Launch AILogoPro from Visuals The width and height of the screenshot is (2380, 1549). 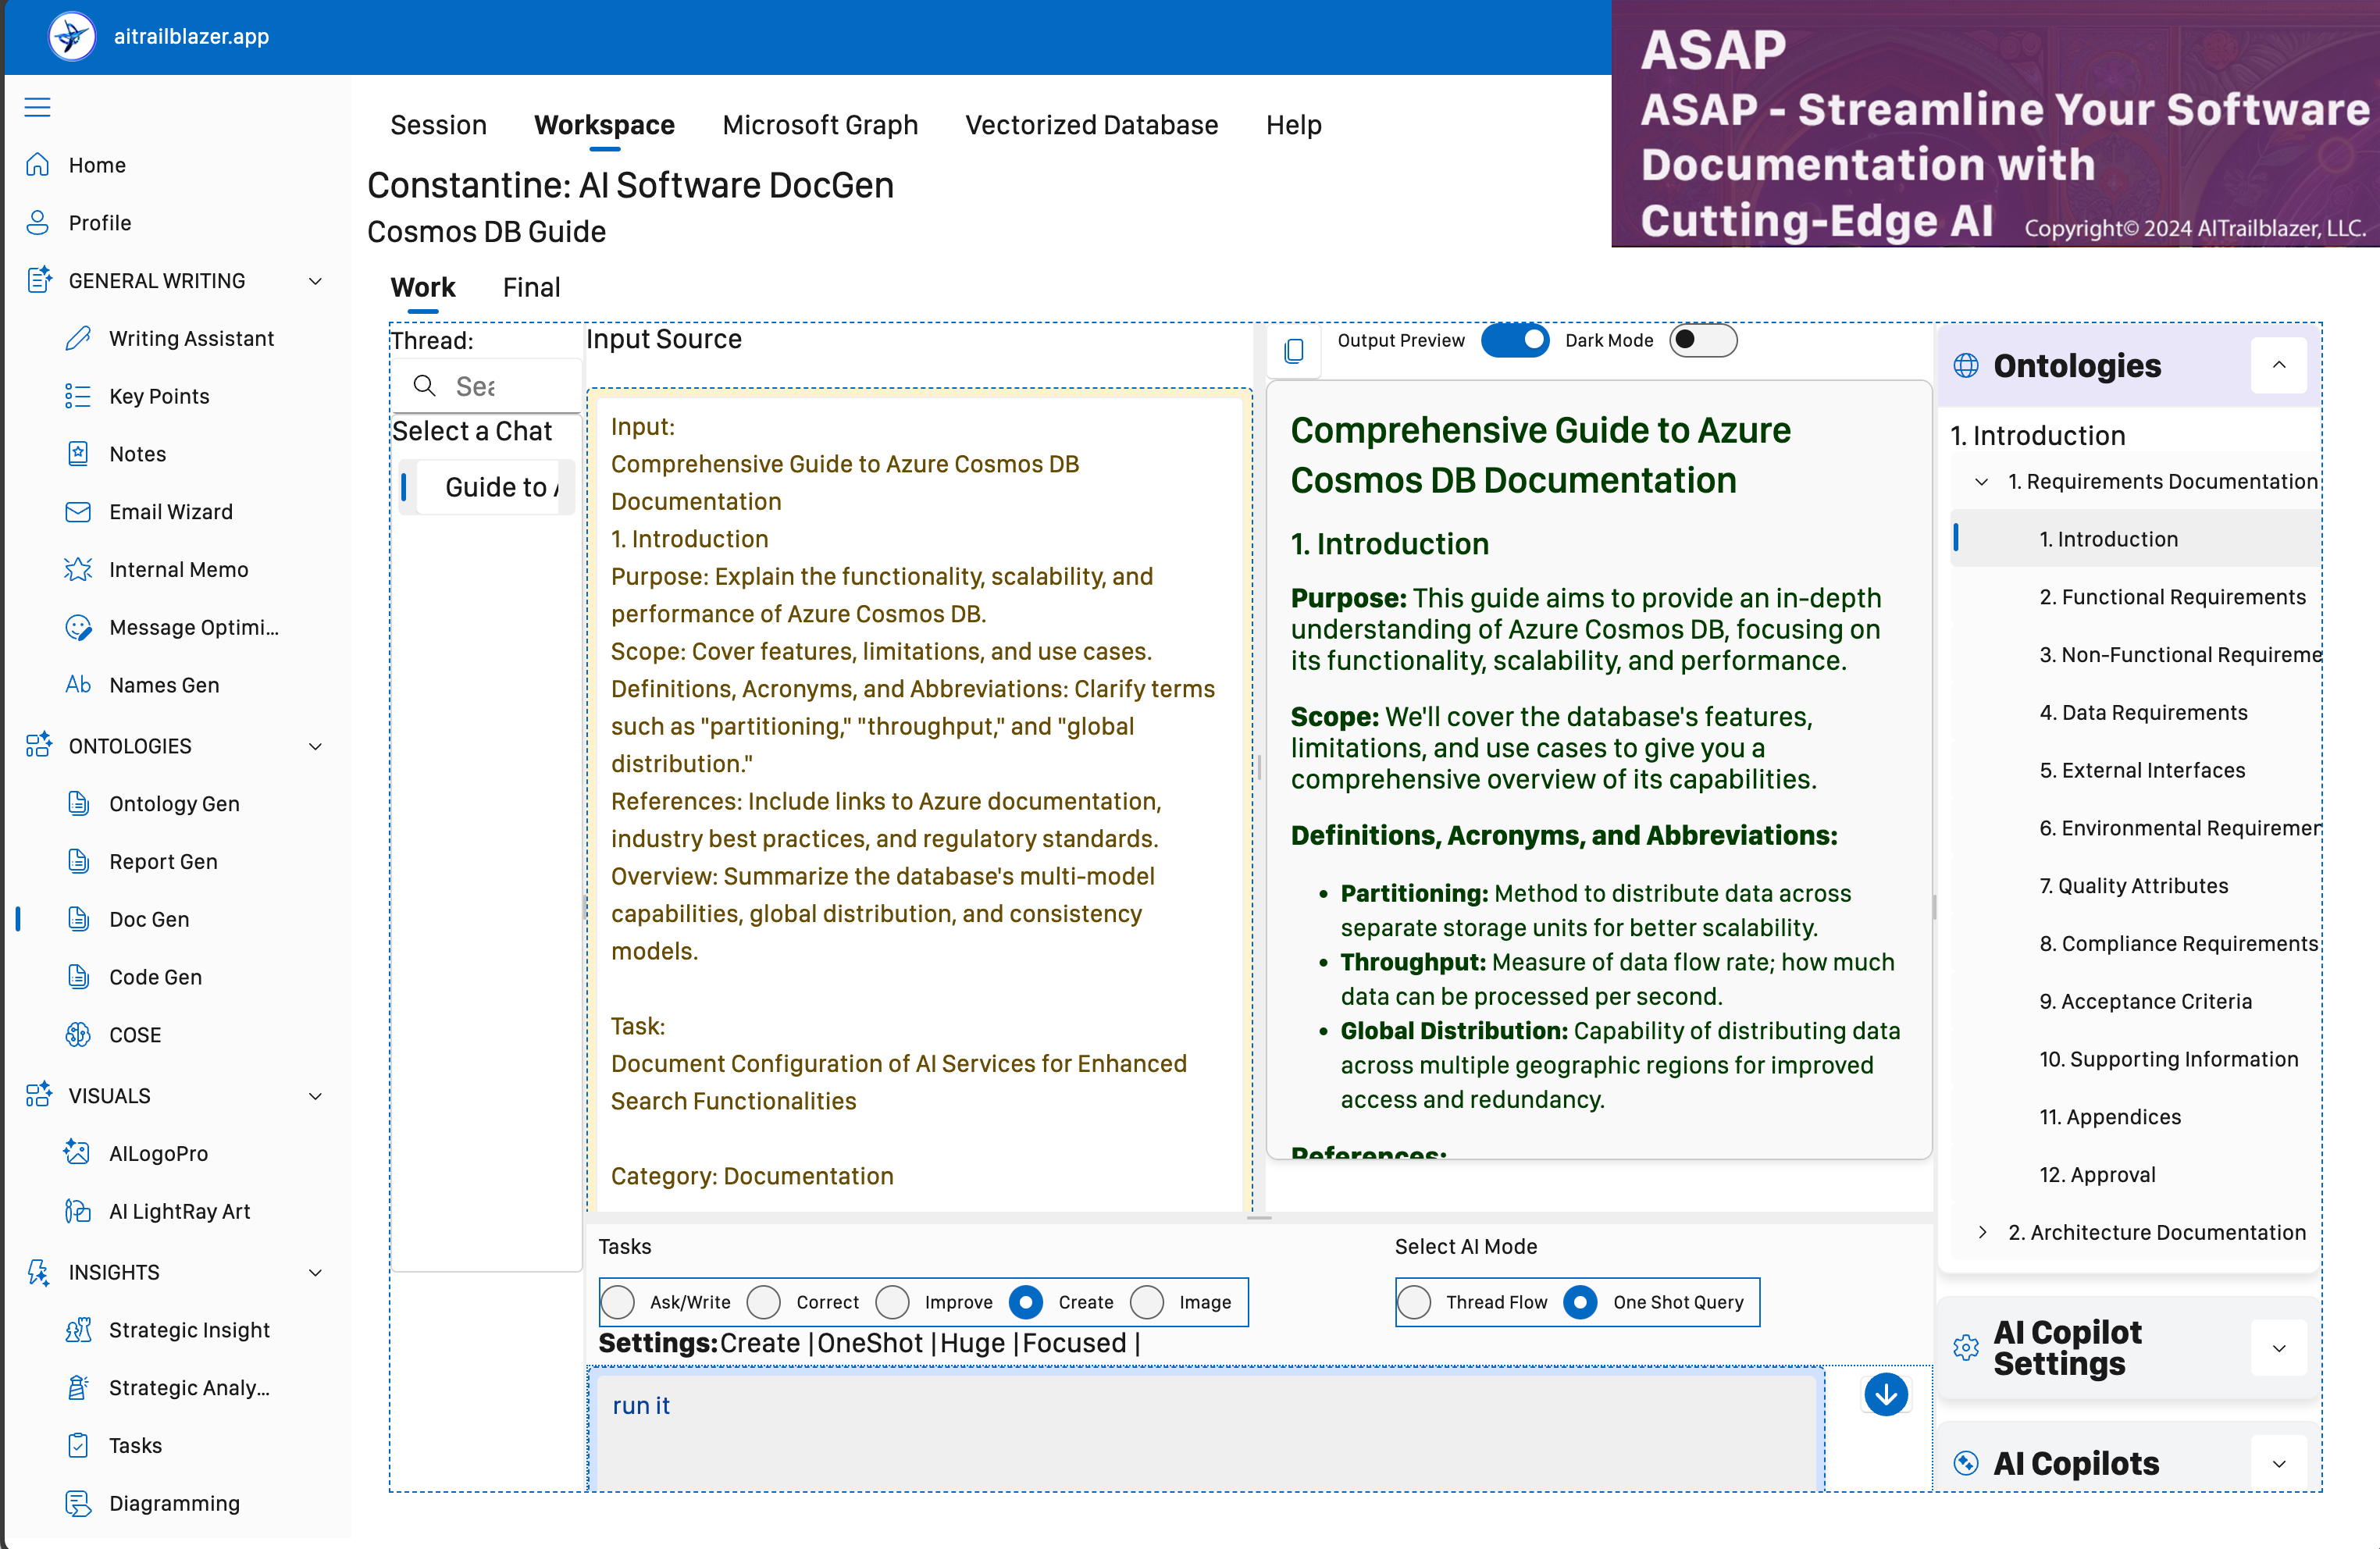pyautogui.click(x=158, y=1153)
